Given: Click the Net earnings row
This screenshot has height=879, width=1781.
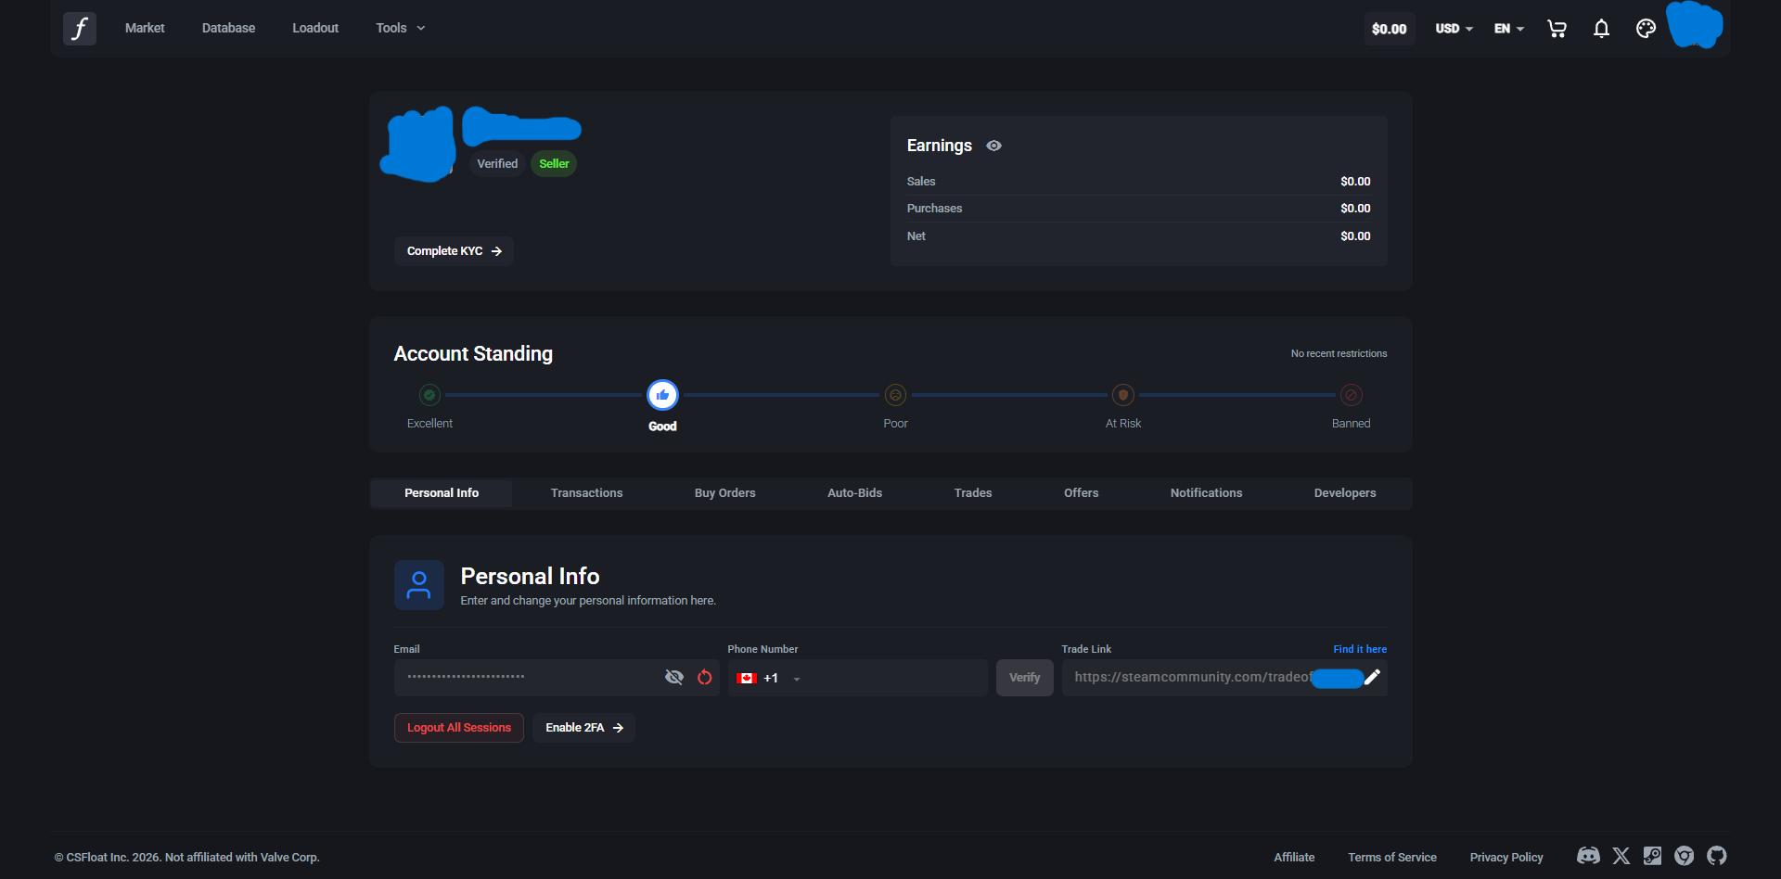Looking at the screenshot, I should coord(1138,236).
